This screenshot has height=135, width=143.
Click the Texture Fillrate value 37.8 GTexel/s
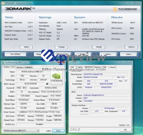point(54,100)
